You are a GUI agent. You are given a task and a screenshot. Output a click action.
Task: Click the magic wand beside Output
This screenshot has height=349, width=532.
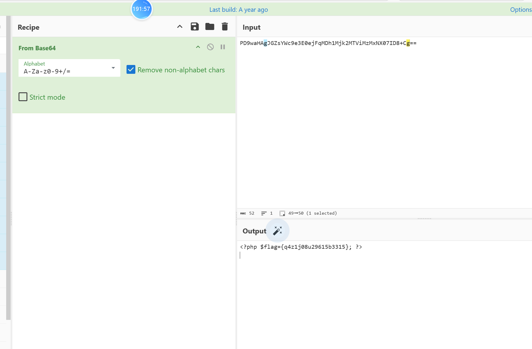coord(277,231)
